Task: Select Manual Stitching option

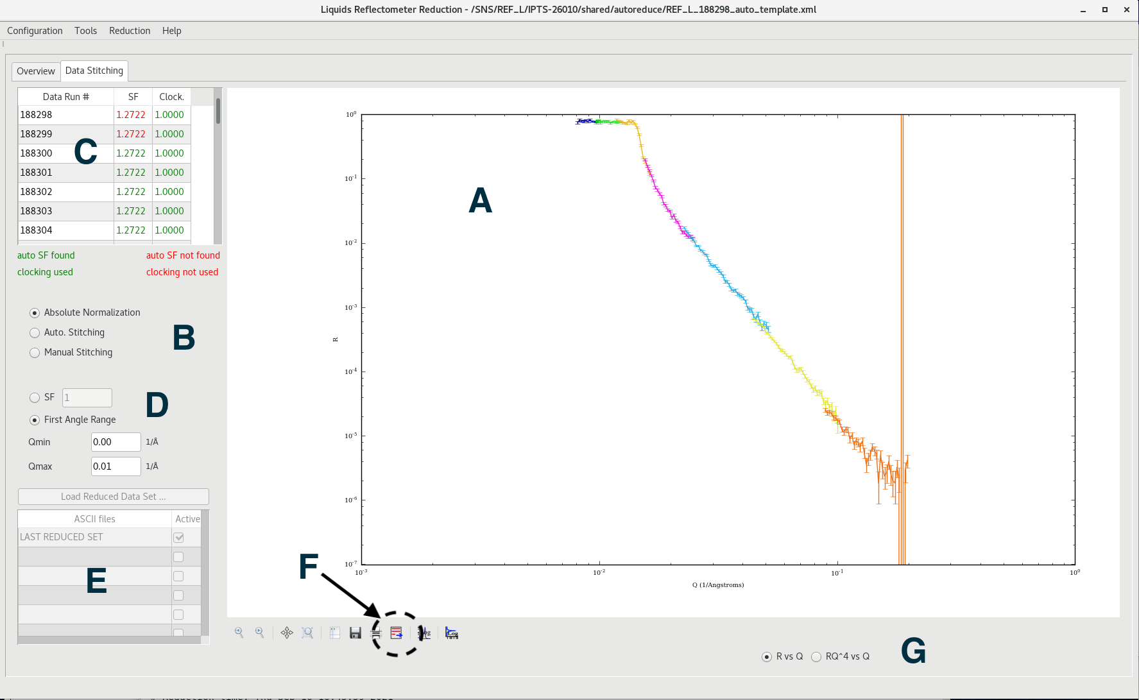Action: coord(35,353)
